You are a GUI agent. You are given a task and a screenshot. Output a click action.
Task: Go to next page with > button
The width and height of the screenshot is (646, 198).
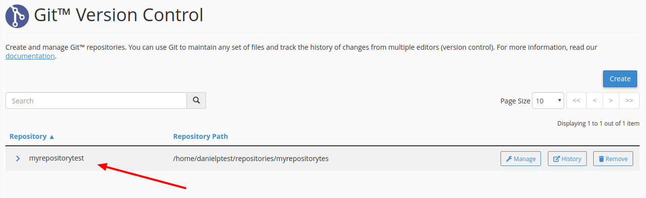611,100
